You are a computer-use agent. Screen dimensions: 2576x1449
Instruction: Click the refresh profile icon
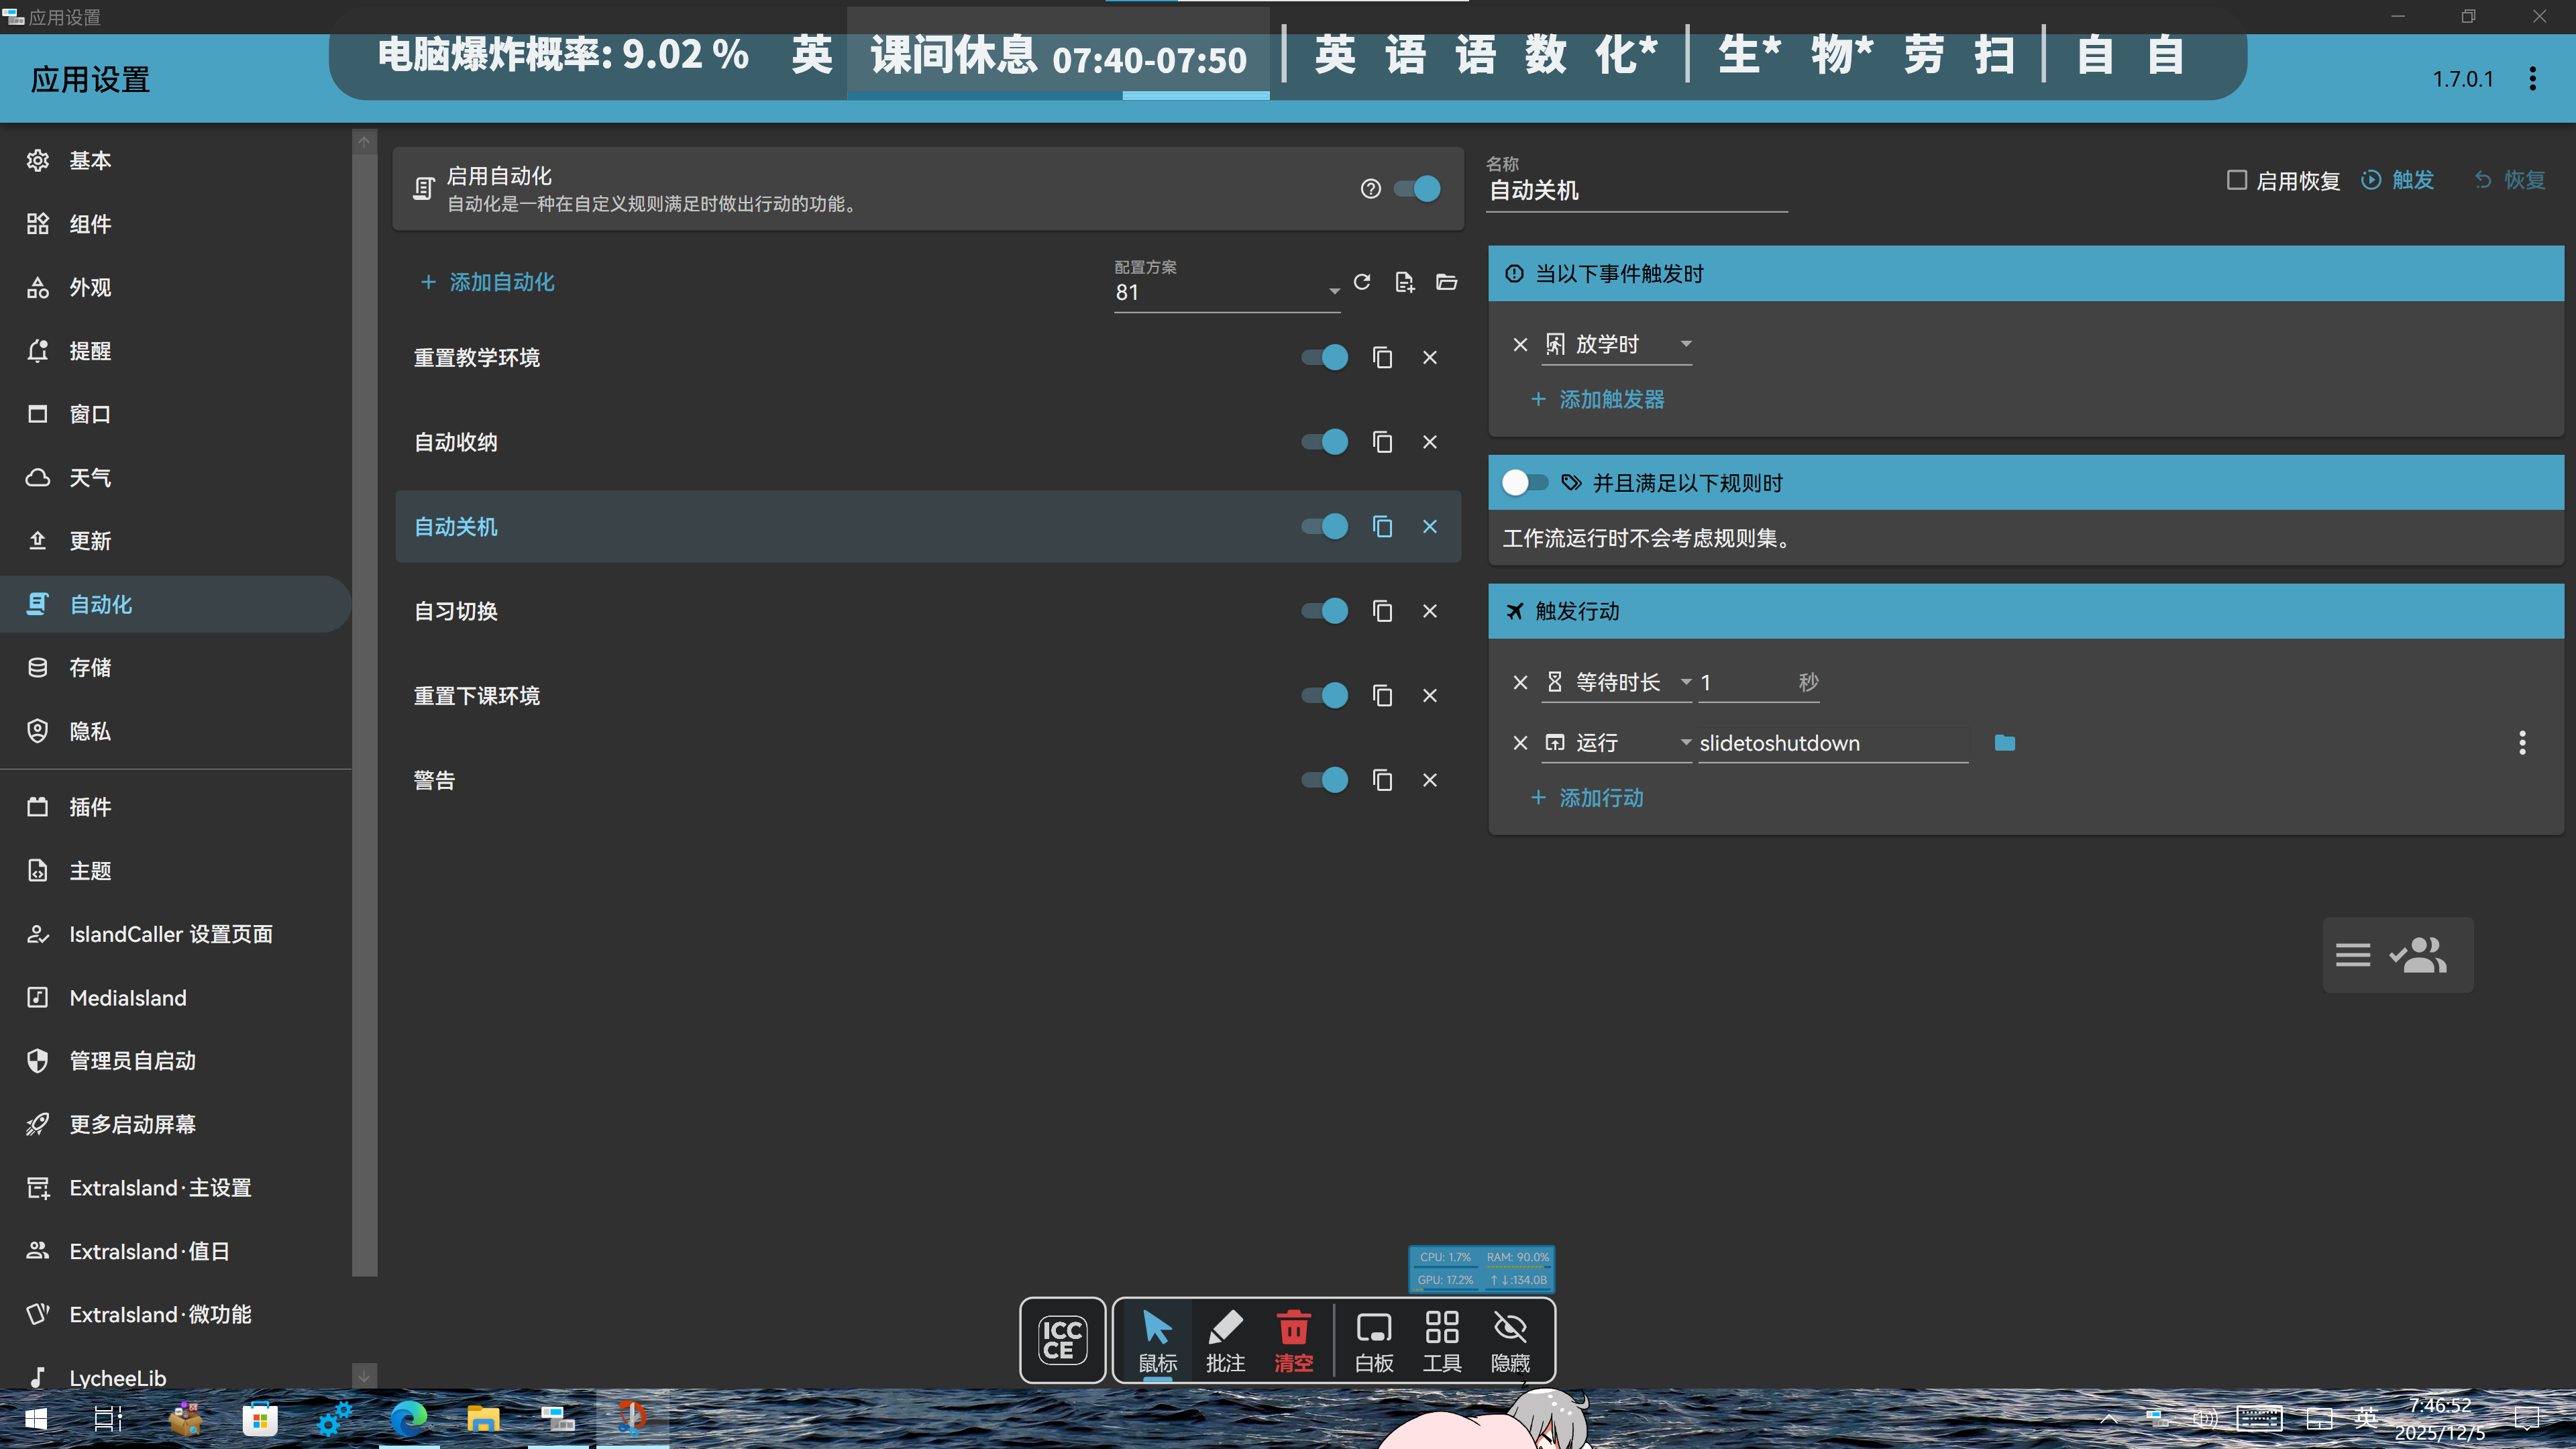tap(1362, 282)
